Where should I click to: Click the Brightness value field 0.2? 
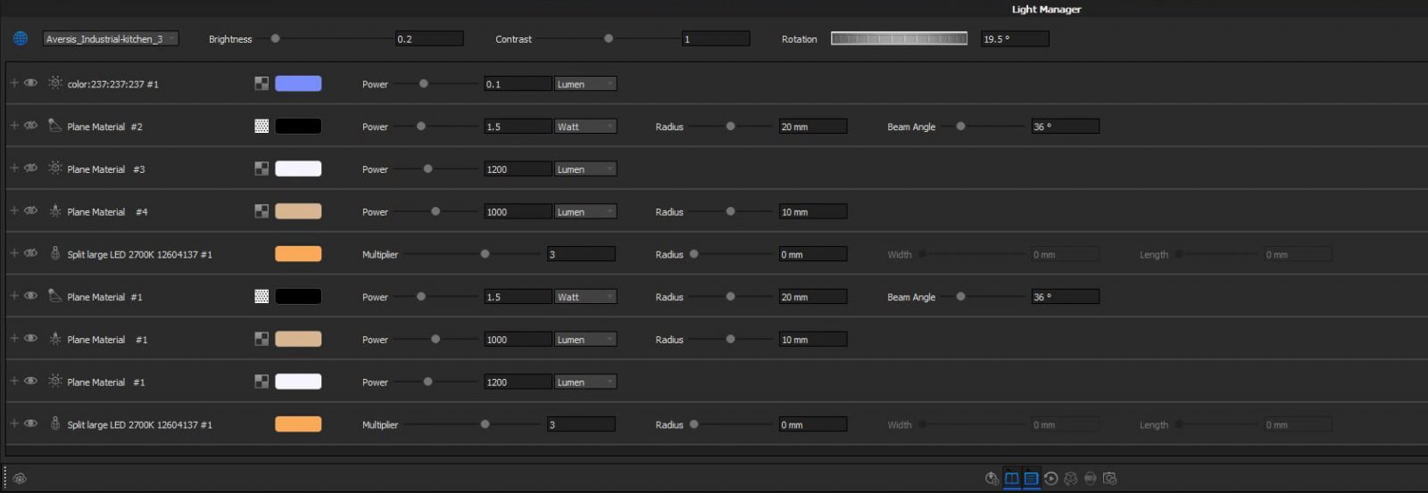pos(429,38)
